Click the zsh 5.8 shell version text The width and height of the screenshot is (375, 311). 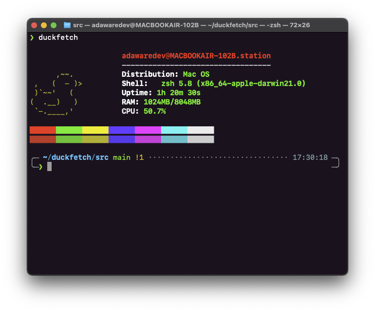pyautogui.click(x=233, y=84)
